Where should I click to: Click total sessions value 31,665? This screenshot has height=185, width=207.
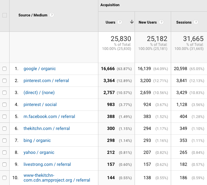click(193, 39)
